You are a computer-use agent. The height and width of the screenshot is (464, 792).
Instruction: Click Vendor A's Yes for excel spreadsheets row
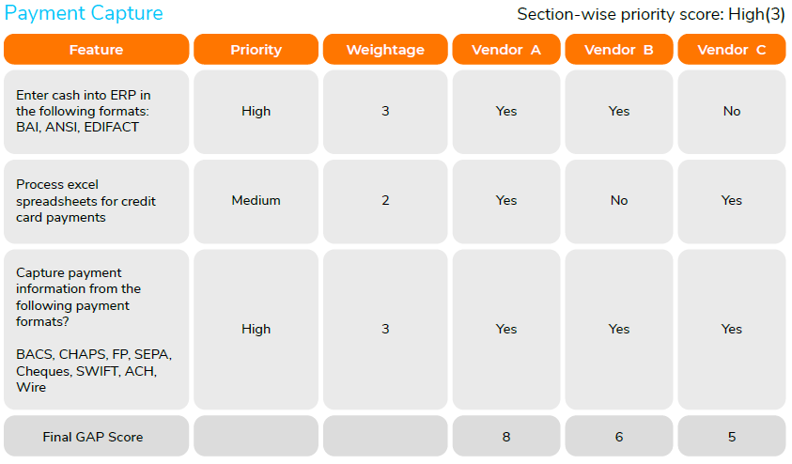(506, 200)
